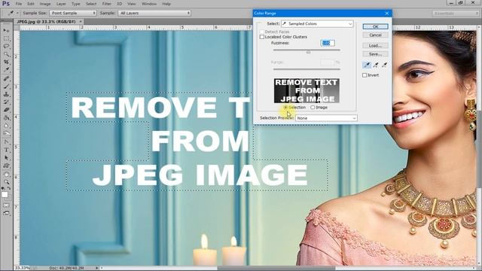Click Cancel in Color Range dialog
482x271 pixels.
(x=375, y=35)
